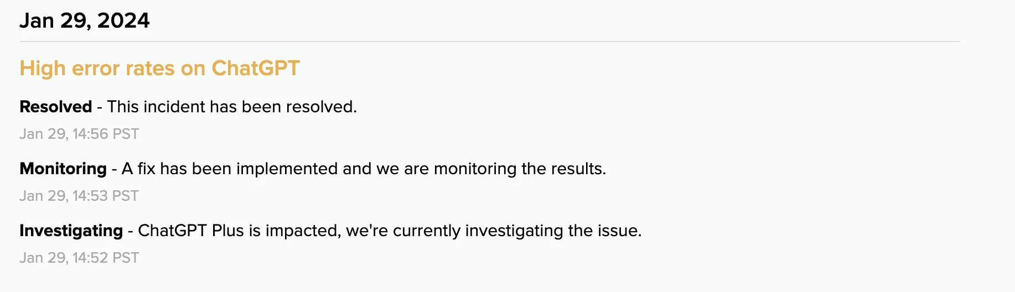This screenshot has width=1015, height=292.
Task: Click the divider line below the date heading
Action: click(489, 41)
